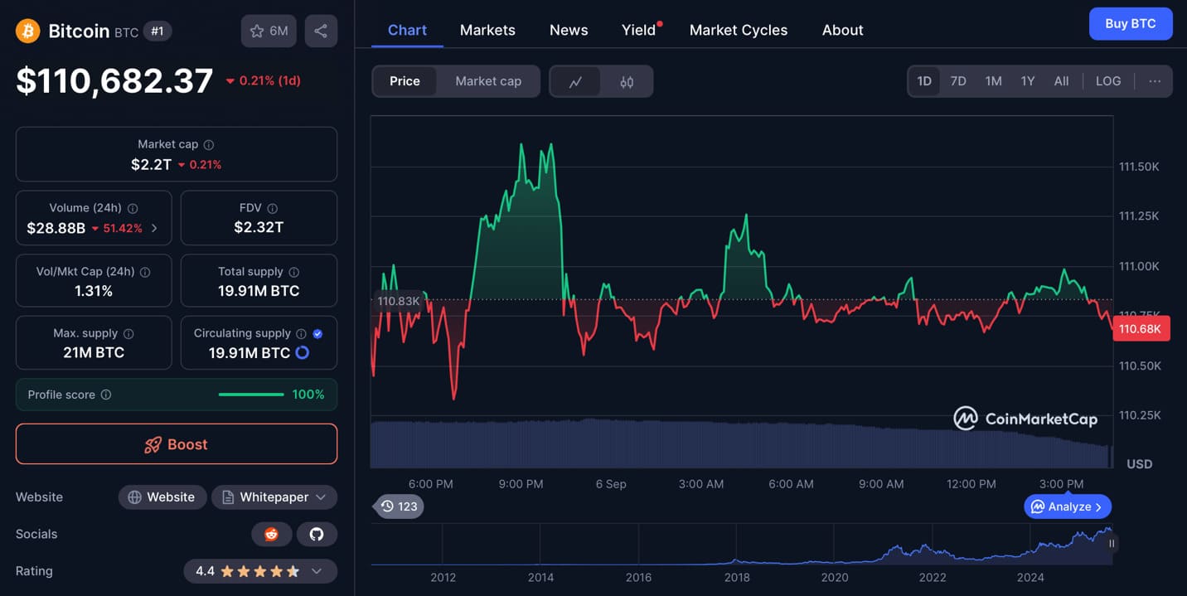Screen dimensions: 1187x596
Task: Open the News tab
Action: click(x=569, y=30)
